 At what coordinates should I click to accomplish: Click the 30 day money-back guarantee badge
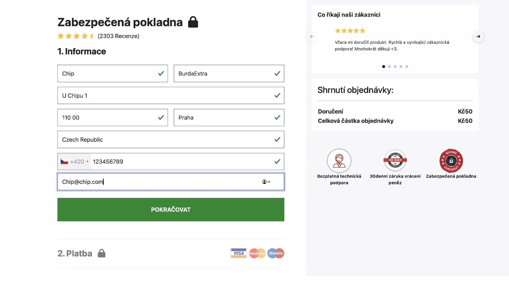[x=395, y=161]
